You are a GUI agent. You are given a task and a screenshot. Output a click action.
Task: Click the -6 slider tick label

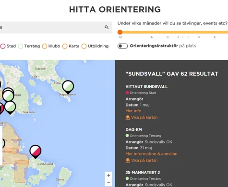click(151, 37)
